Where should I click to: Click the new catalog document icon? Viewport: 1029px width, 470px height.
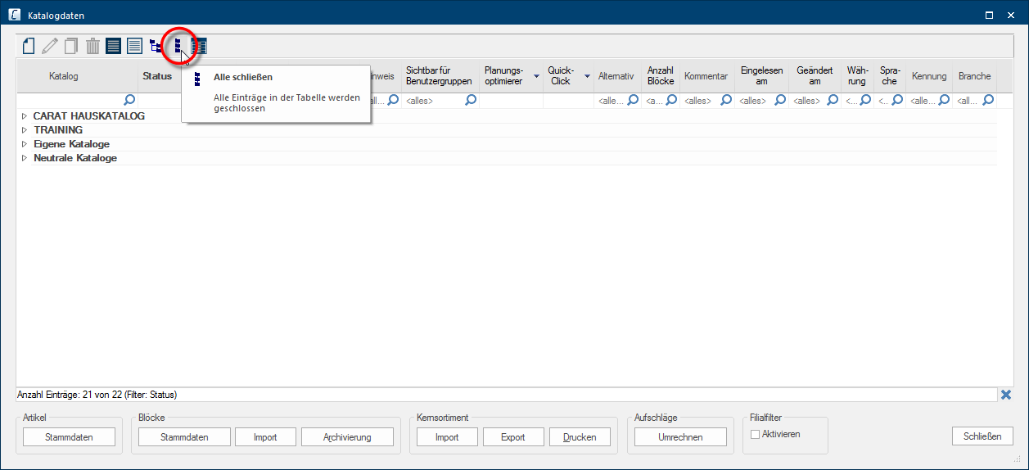[29, 47]
